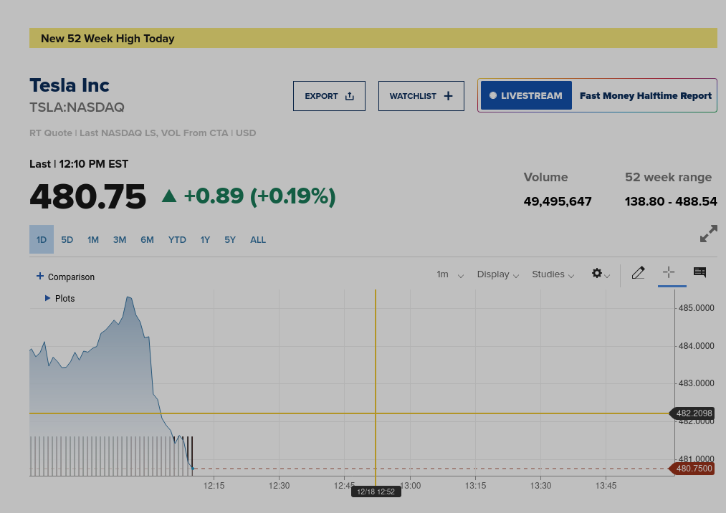This screenshot has width=726, height=513.
Task: Open the chart comments icon
Action: click(699, 272)
